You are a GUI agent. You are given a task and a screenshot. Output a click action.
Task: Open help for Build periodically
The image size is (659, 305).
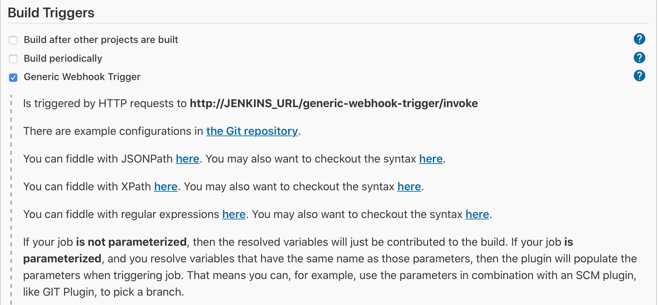pos(639,58)
